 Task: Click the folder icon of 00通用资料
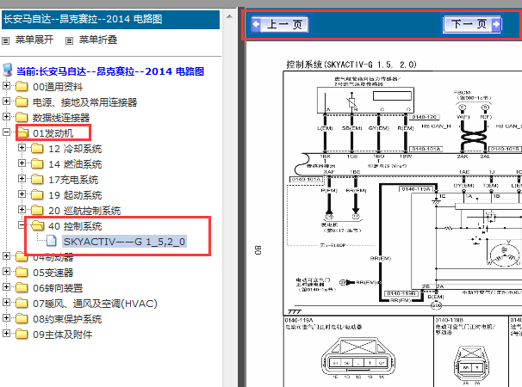(22, 87)
